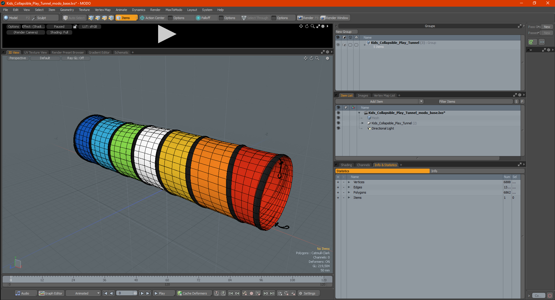Open the Action Center menu
The height and width of the screenshot is (300, 555).
pos(153,18)
